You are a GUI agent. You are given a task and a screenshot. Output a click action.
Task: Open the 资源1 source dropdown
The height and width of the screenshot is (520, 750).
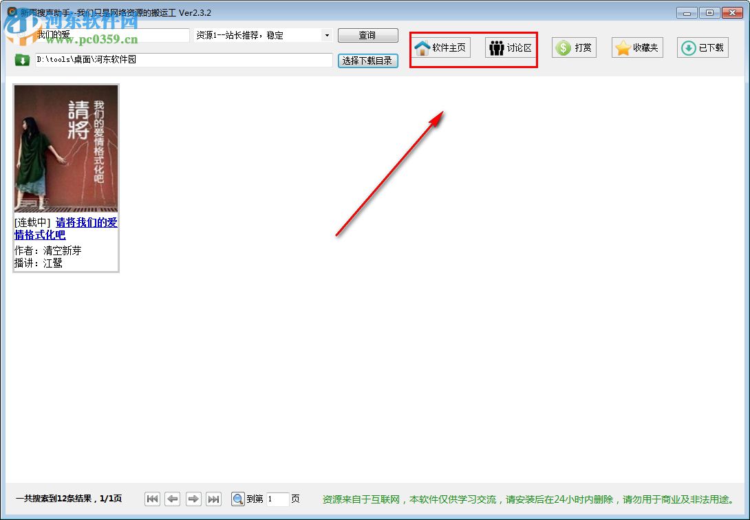263,35
